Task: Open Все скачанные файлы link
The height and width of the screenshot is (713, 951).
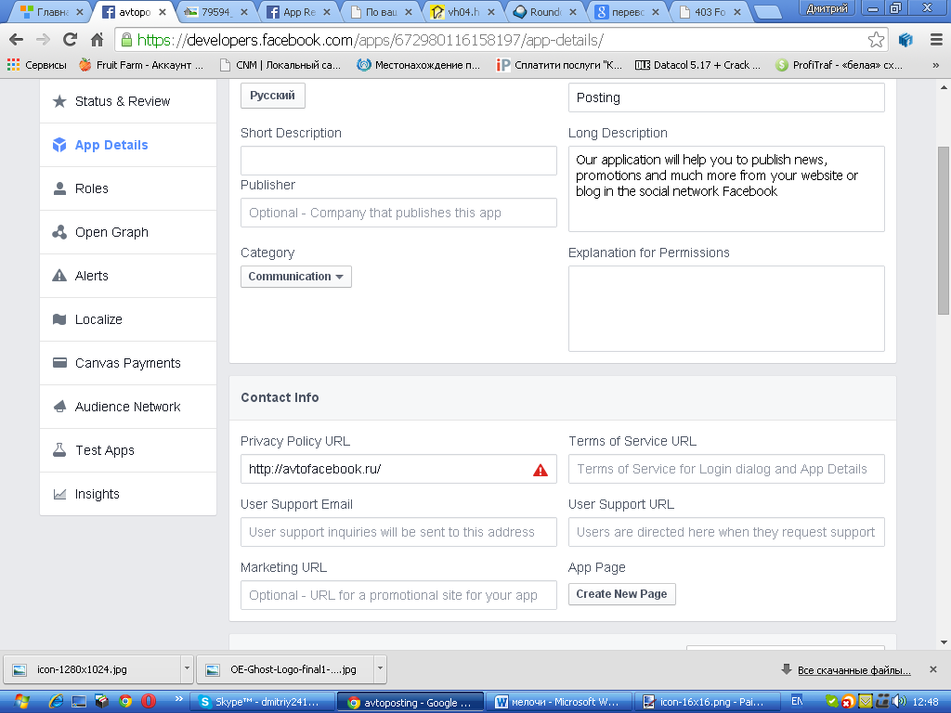Action: coord(854,670)
